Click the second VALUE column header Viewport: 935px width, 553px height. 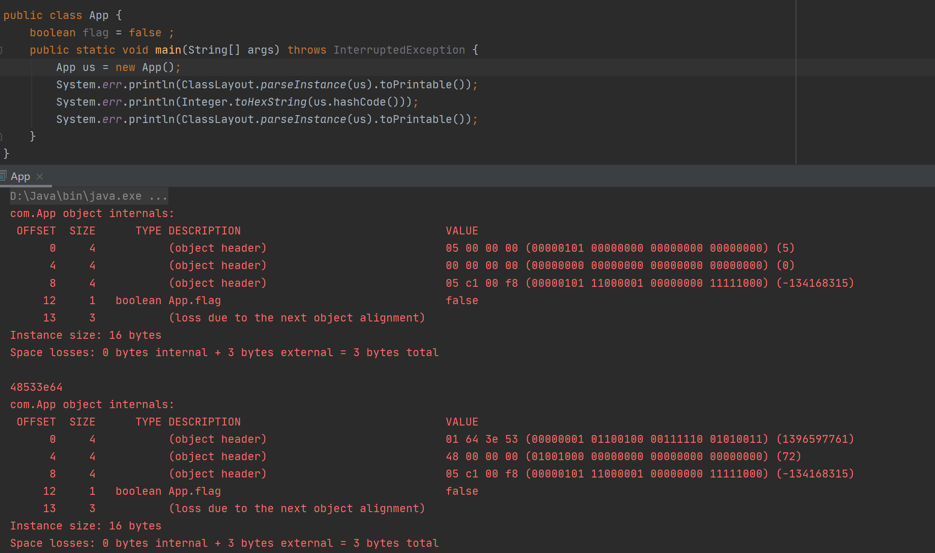tap(462, 422)
